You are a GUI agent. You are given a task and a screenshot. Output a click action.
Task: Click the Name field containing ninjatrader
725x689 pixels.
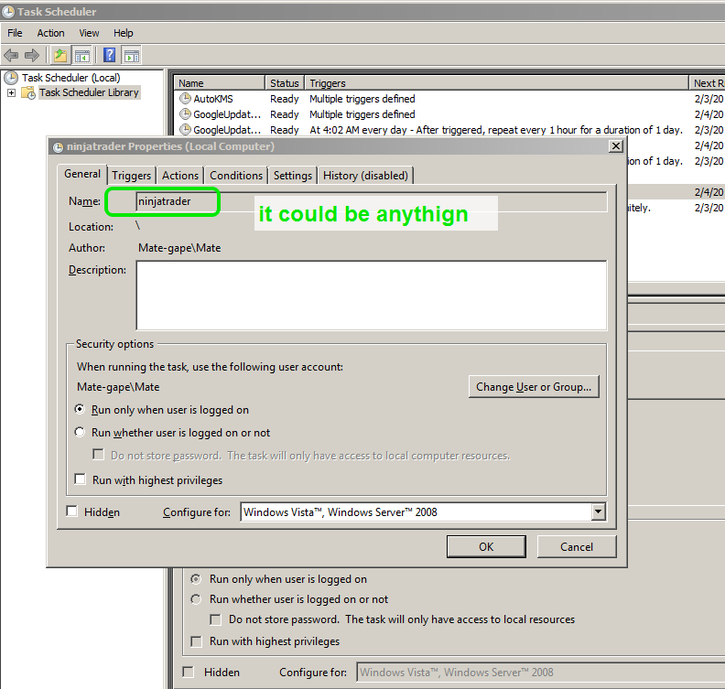372,202
